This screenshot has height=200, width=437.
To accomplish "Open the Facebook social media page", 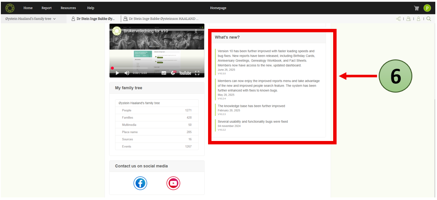I will click(140, 183).
